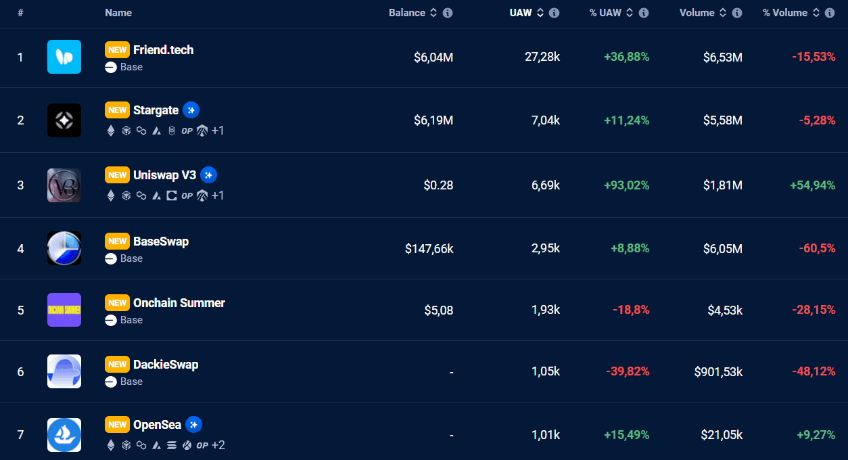
Task: Click the blue verified badge beside Stargate
Action: pyautogui.click(x=191, y=110)
